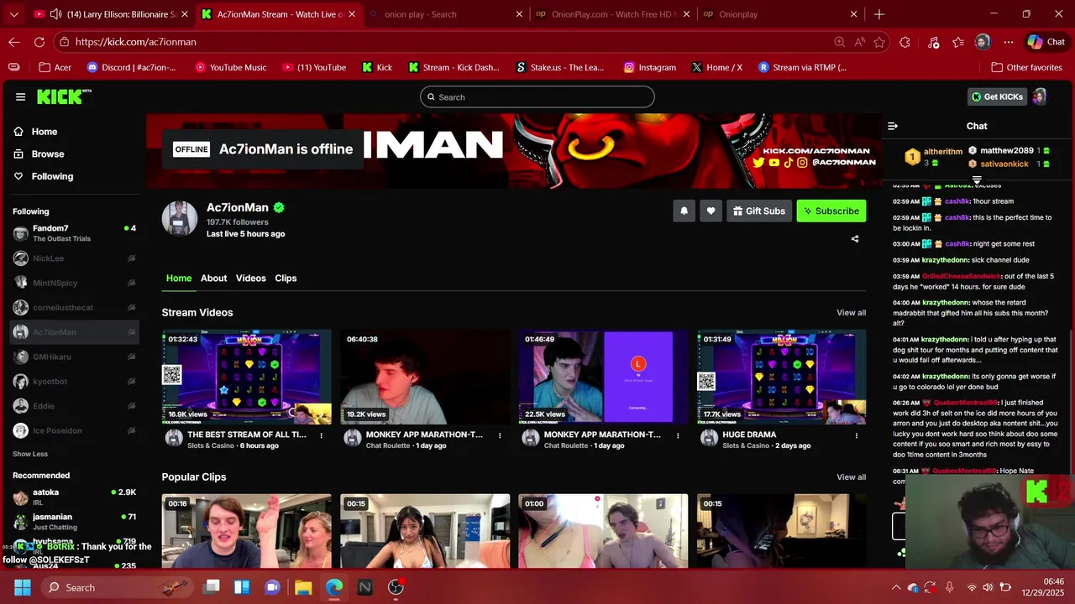This screenshot has height=604, width=1075.
Task: Open the Stake.us bookmark
Action: pos(559,67)
